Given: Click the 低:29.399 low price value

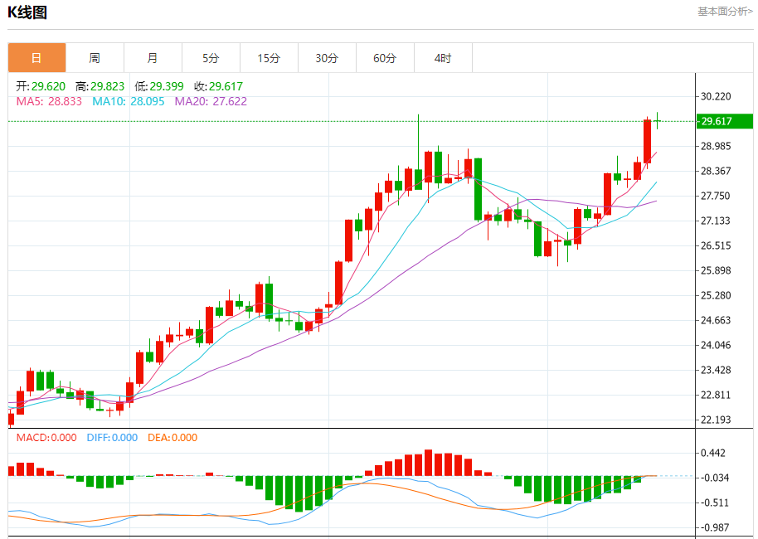Looking at the screenshot, I should 159,86.
